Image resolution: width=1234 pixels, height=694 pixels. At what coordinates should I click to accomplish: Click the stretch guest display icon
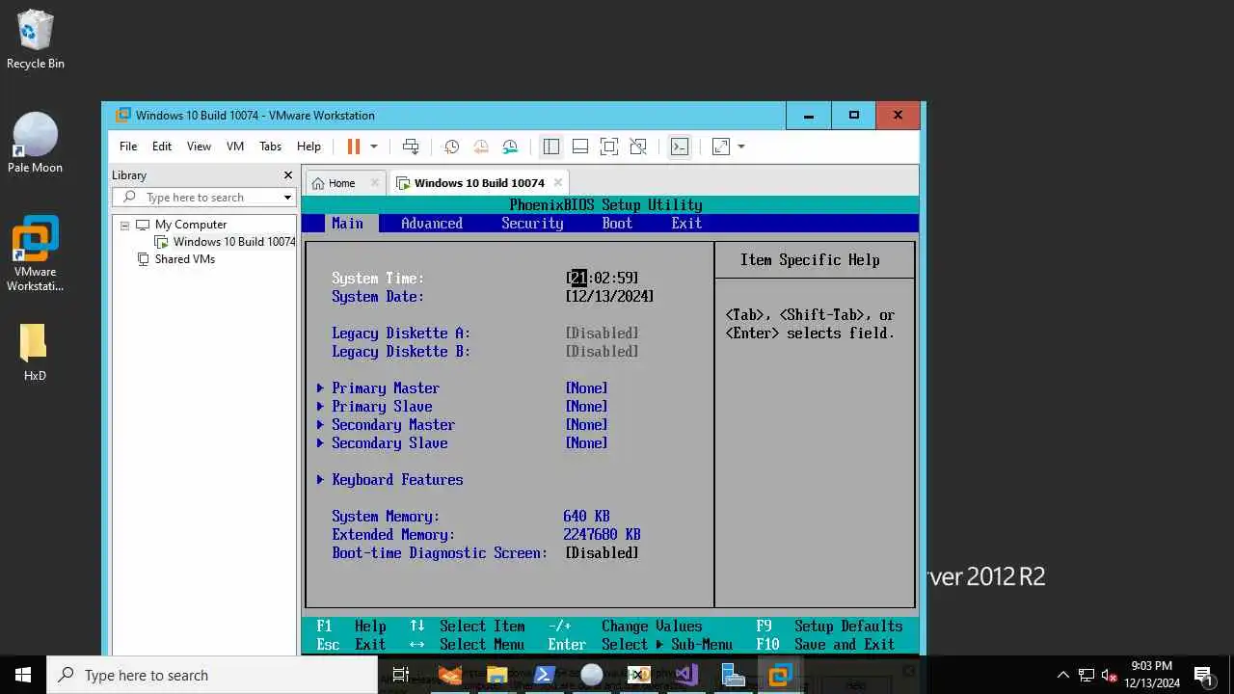tap(721, 147)
